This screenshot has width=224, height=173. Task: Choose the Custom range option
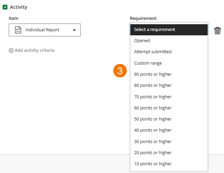click(x=148, y=63)
